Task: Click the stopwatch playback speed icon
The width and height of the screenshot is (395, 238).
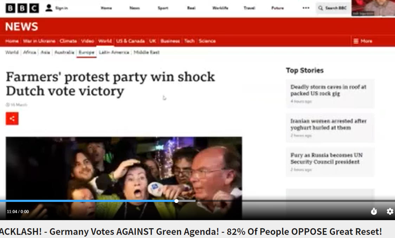Action: (374, 211)
